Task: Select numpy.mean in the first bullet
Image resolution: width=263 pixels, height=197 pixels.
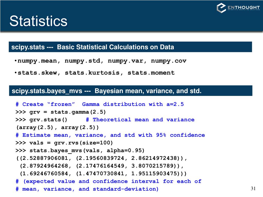Action: [x=37, y=61]
